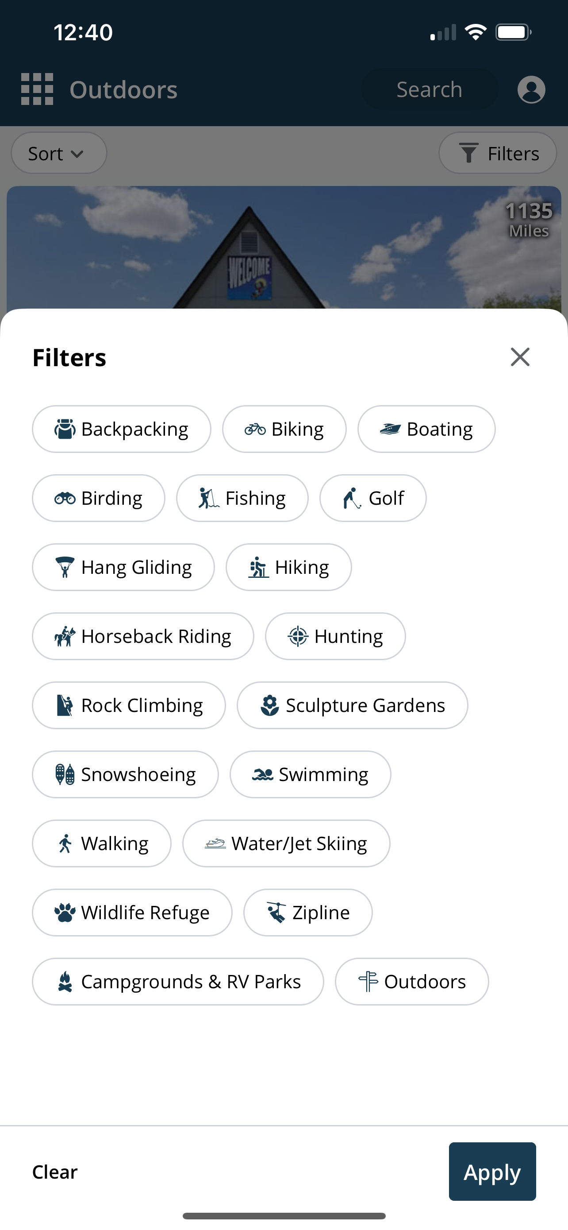
Task: Tap the Wildlife Refuge paw icon
Action: click(65, 913)
